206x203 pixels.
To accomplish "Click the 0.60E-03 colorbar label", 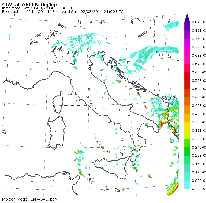I will click(199, 72).
